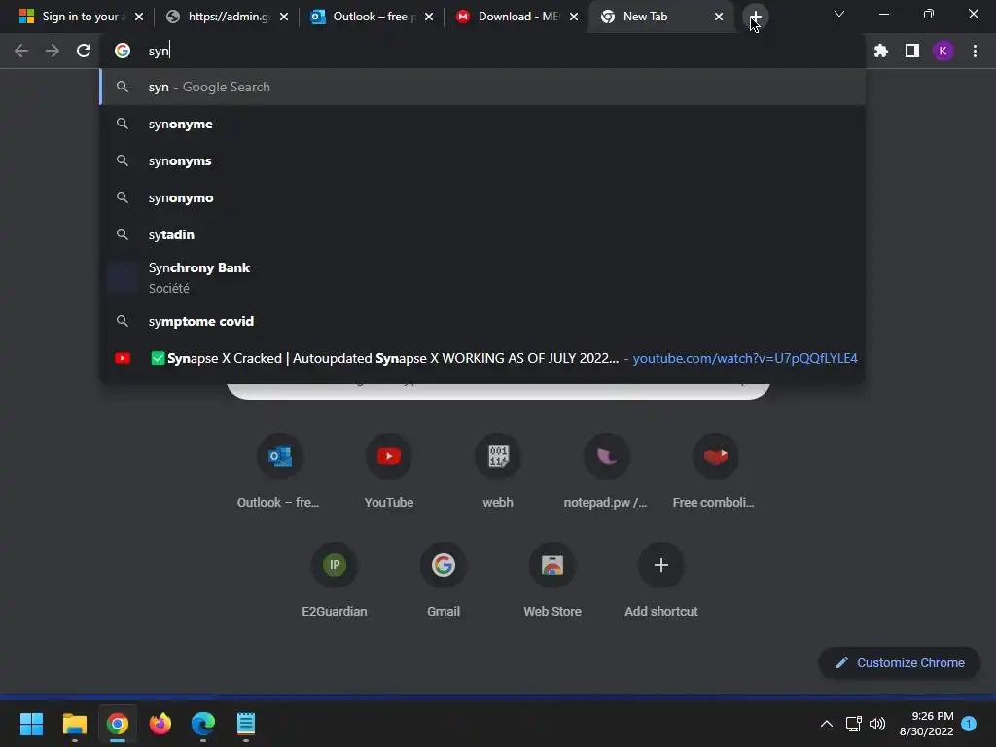Open the Extensions puzzle icon
Screen dimensions: 996x747
[x=880, y=51]
